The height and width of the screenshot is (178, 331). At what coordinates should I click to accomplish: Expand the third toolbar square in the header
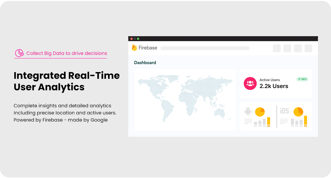click(x=297, y=48)
